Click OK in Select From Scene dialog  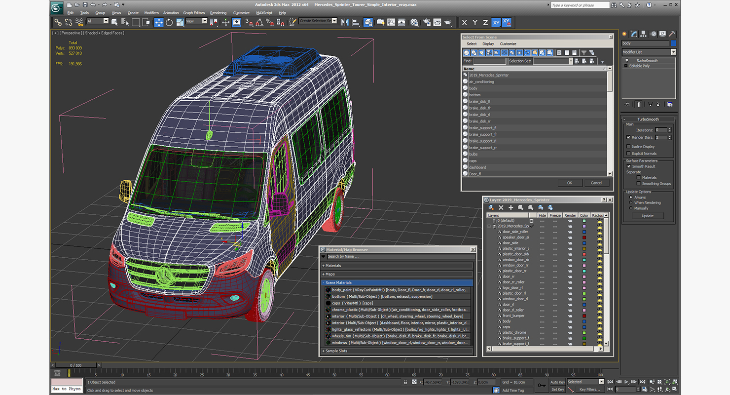tap(570, 183)
